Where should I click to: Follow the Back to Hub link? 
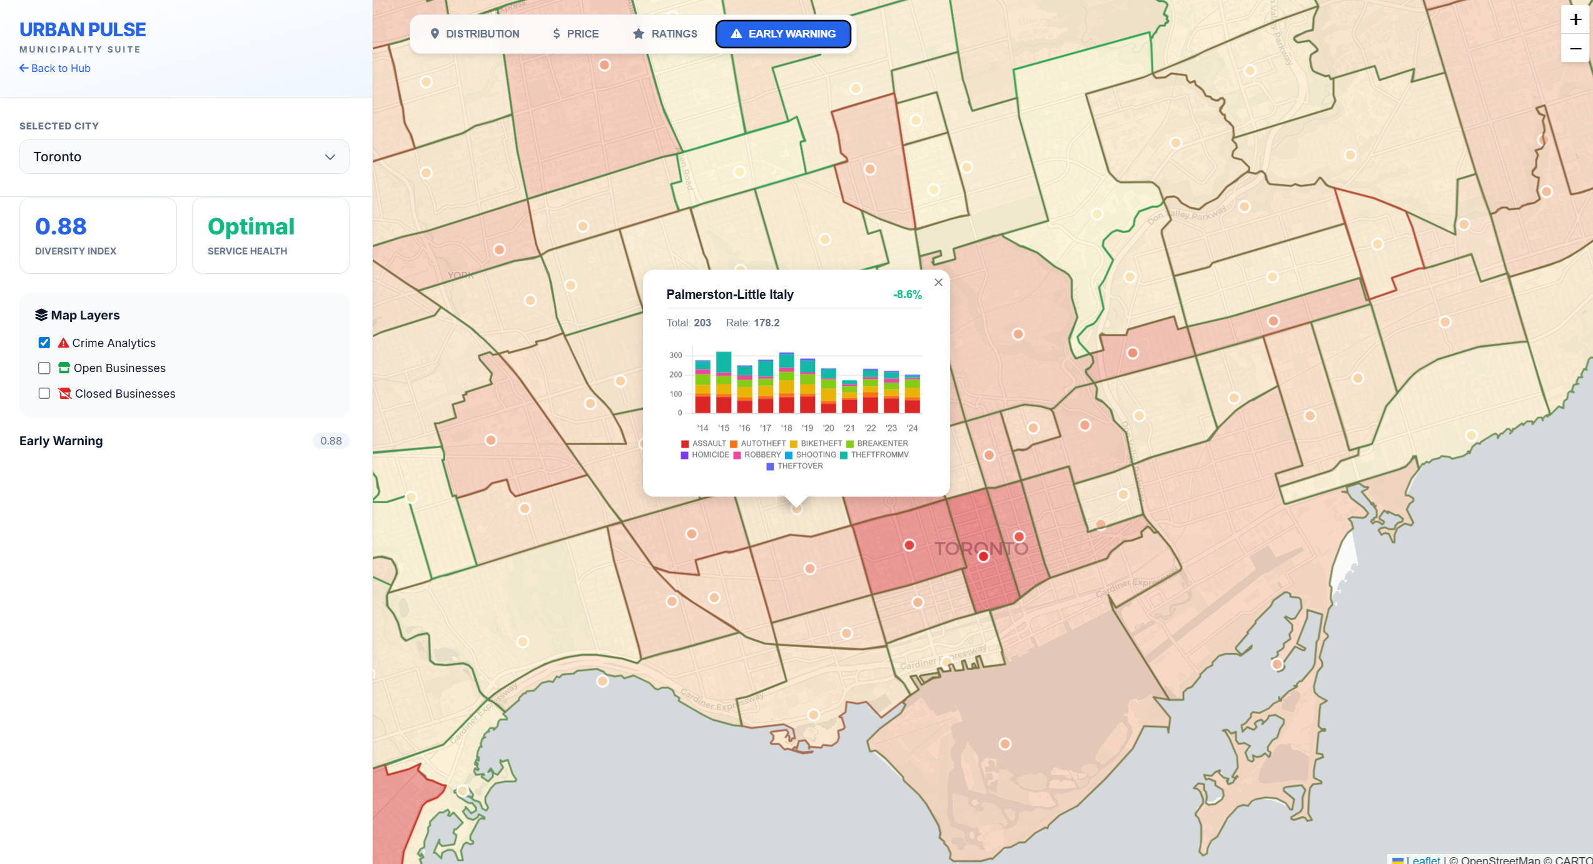[54, 68]
